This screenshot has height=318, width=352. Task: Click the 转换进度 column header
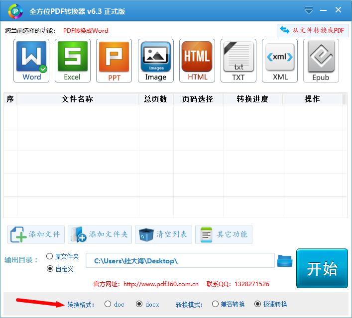[x=252, y=99]
